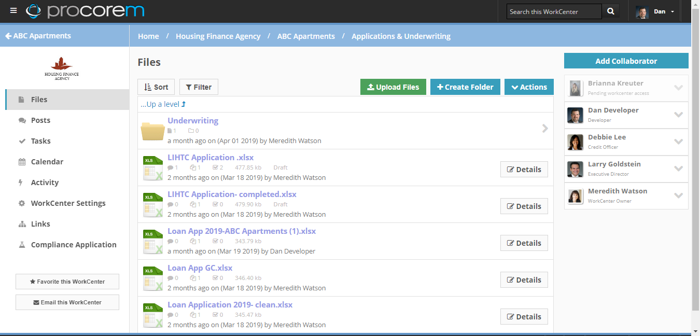700x336 pixels.
Task: Click the LIHTC Application .xlsx file icon
Action: pos(153,169)
